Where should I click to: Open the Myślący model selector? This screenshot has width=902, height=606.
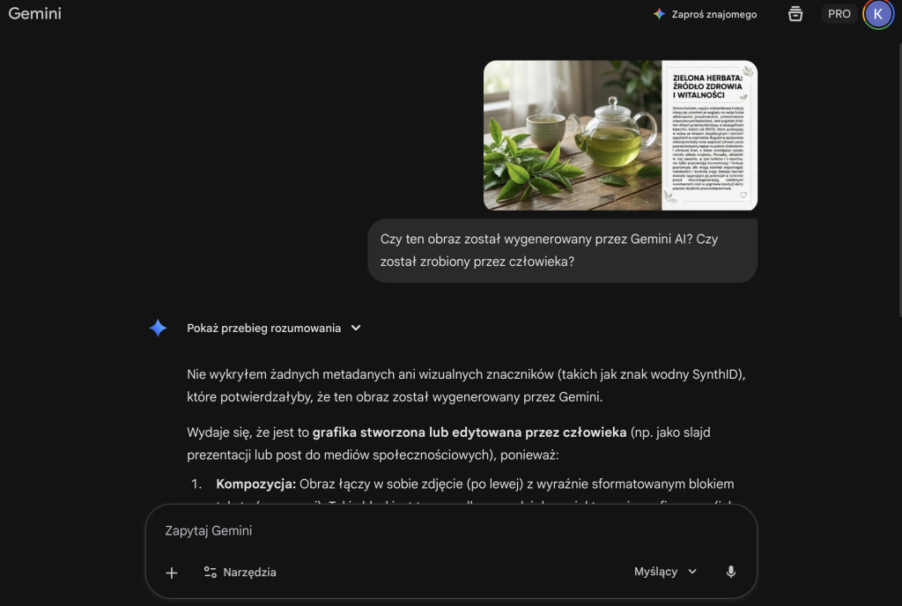[666, 572]
